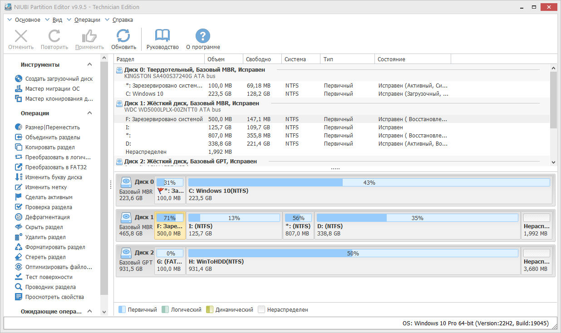Viewport: 561px width, 333px height.
Task: Click the Мастер миграции ОС link
Action: tap(52, 89)
